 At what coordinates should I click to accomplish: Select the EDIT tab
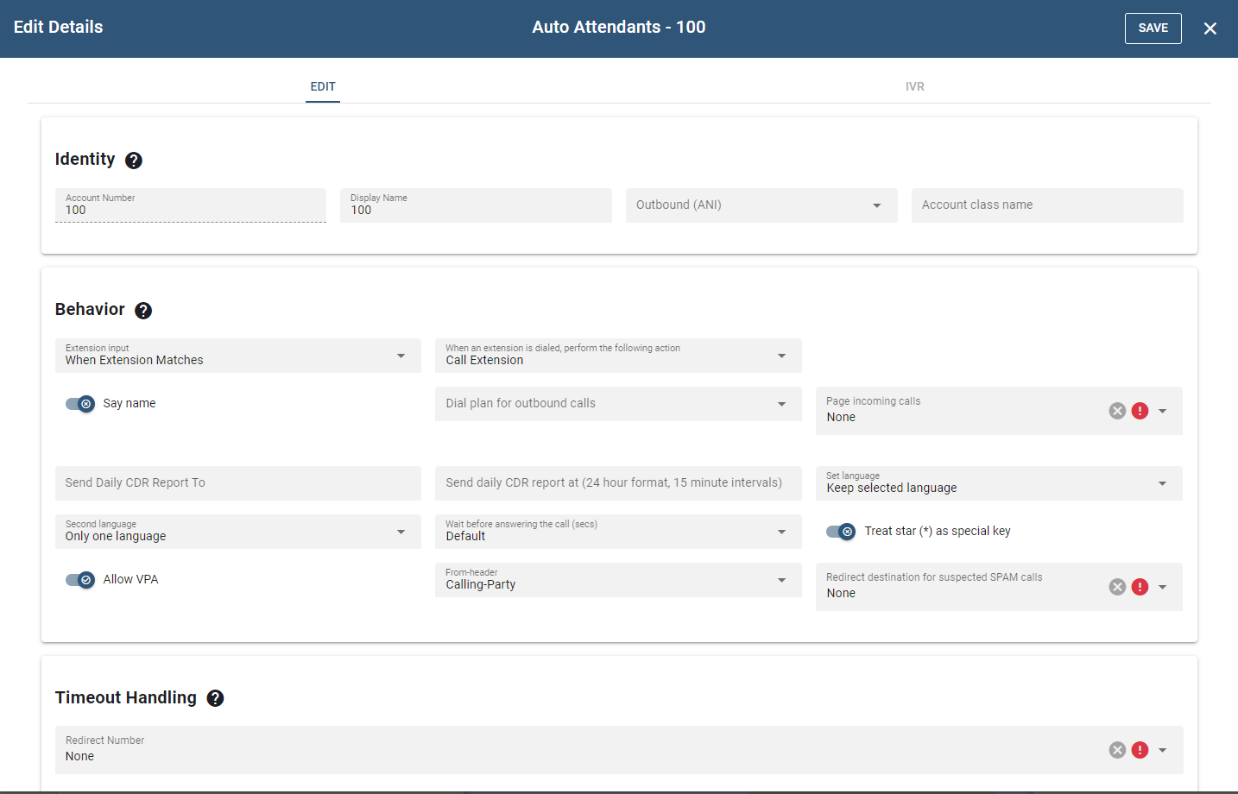[x=323, y=86]
